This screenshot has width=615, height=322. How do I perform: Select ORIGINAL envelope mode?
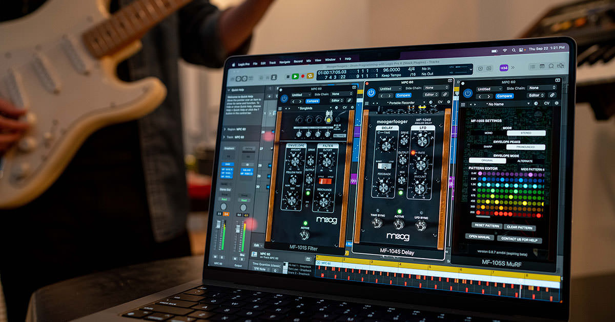tap(487, 160)
